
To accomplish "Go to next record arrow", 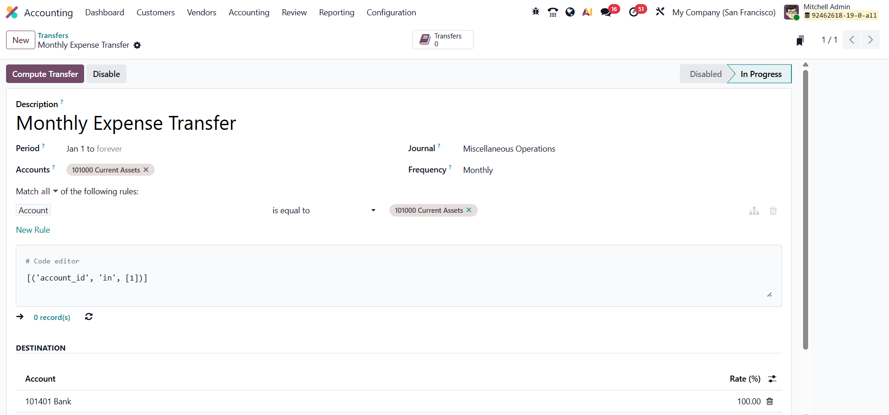I will coord(870,40).
